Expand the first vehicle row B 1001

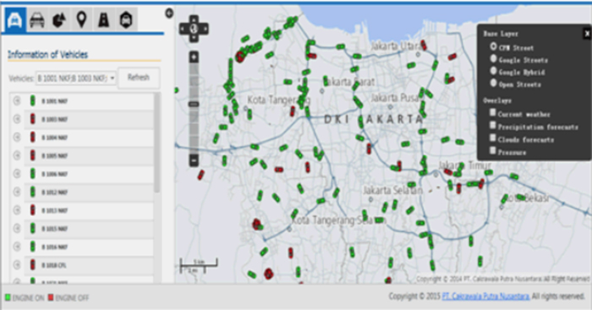[x=17, y=101]
